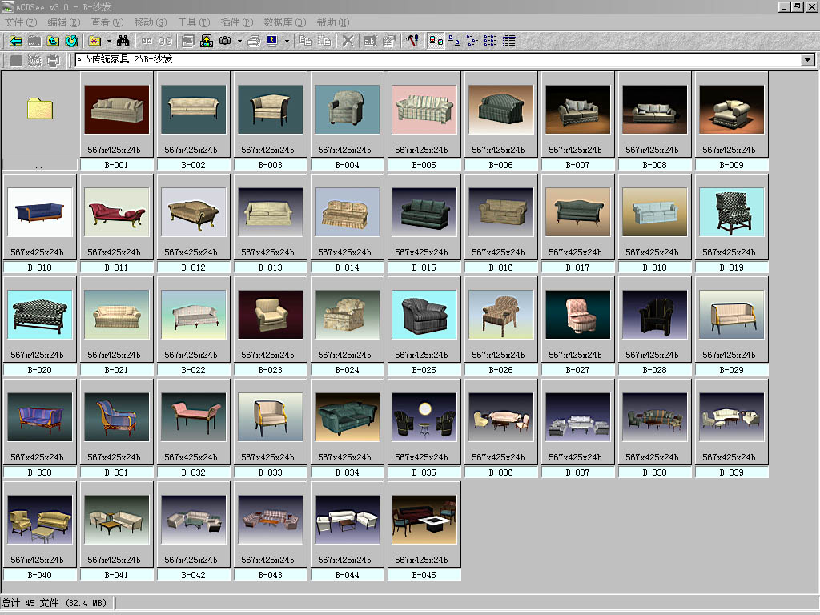Click the refresh icon in toolbar
The width and height of the screenshot is (820, 615).
click(72, 41)
